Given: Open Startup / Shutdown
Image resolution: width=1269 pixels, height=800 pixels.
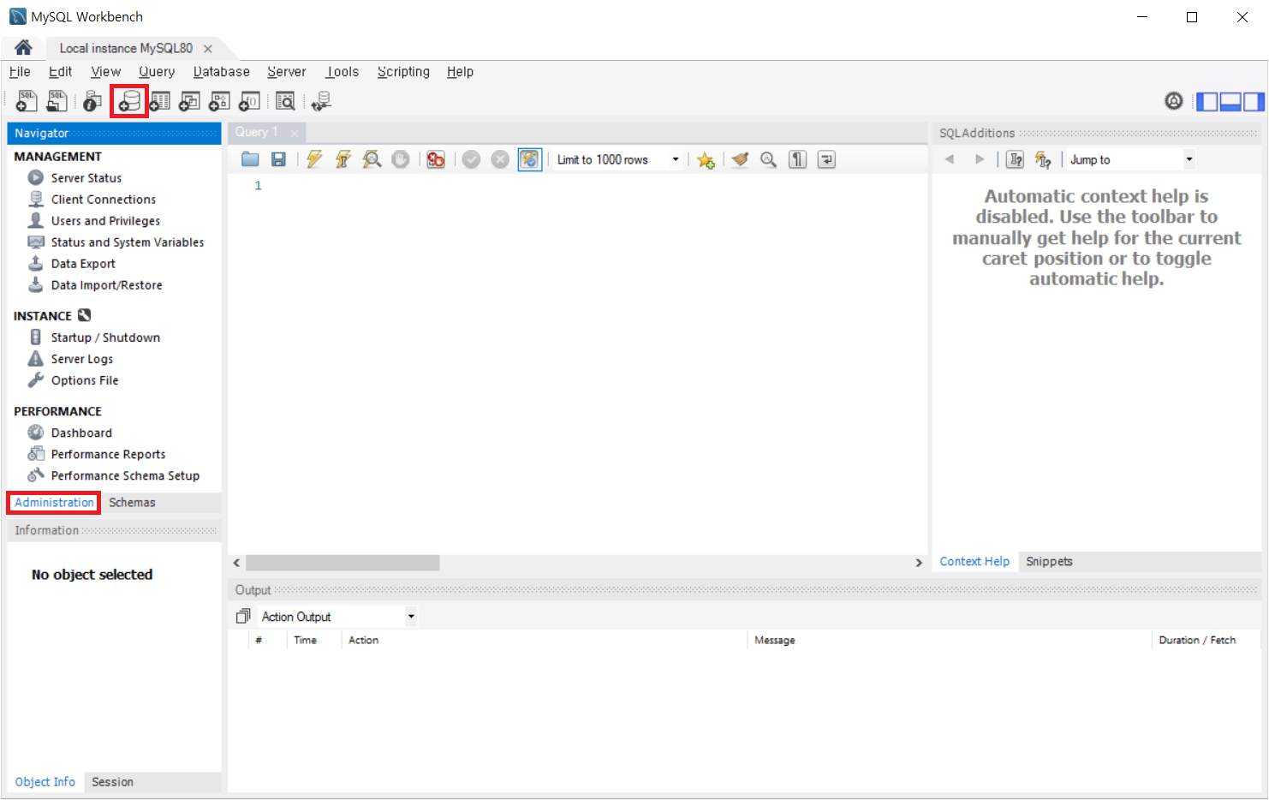Looking at the screenshot, I should 105,337.
